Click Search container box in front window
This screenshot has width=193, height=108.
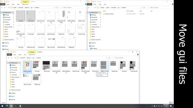tap(125, 58)
